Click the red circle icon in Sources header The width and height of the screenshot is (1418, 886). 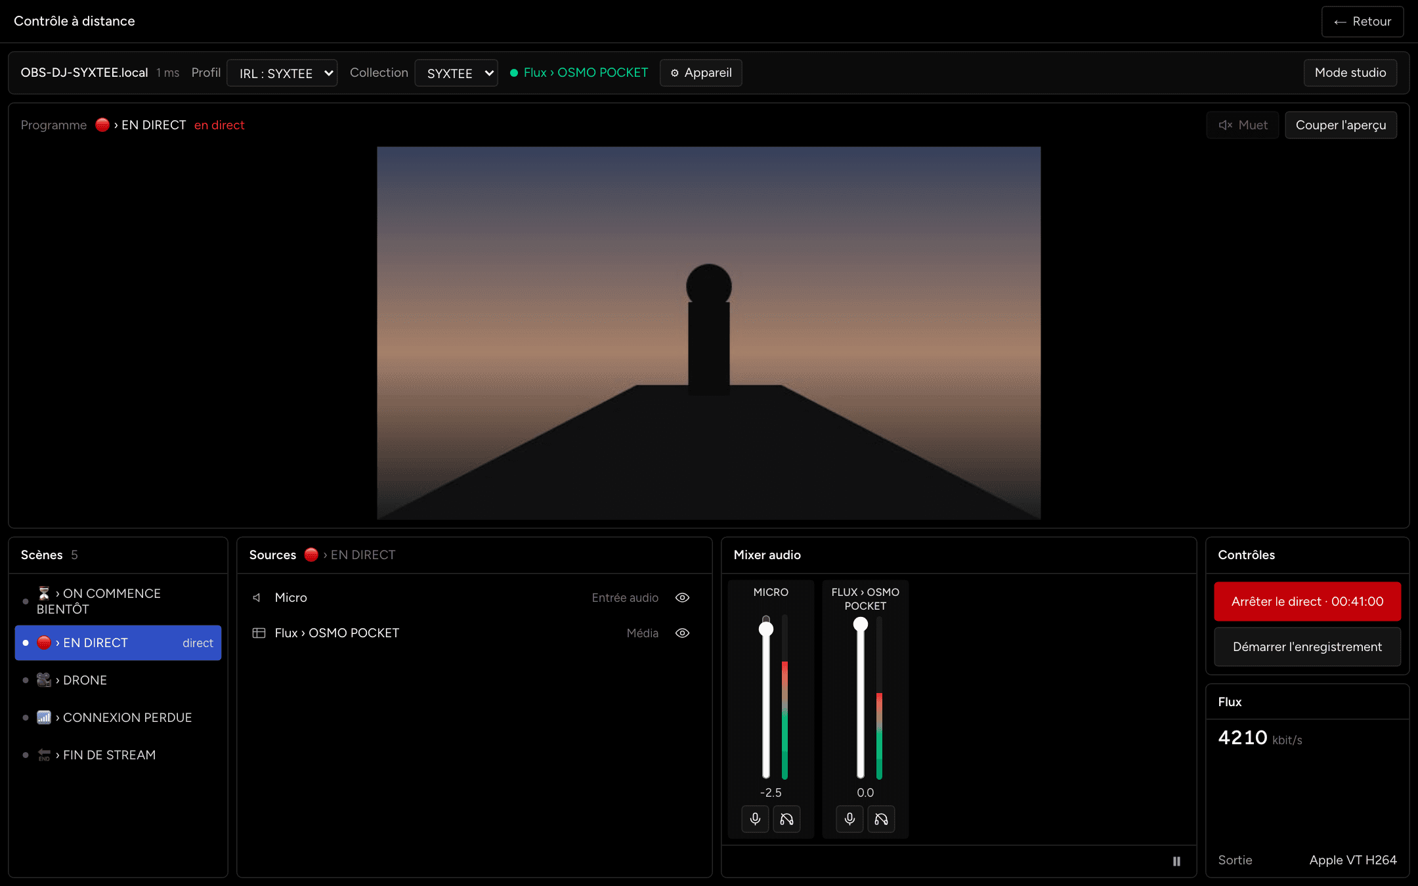(x=311, y=555)
